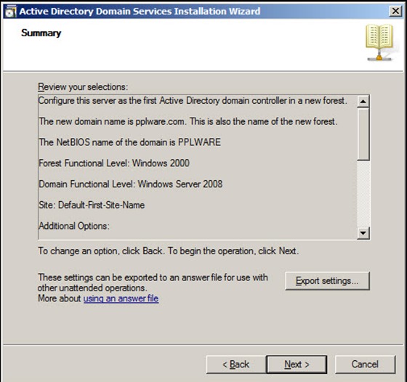
Task: Click the wizard icon in the title bar
Action: pos(10,12)
